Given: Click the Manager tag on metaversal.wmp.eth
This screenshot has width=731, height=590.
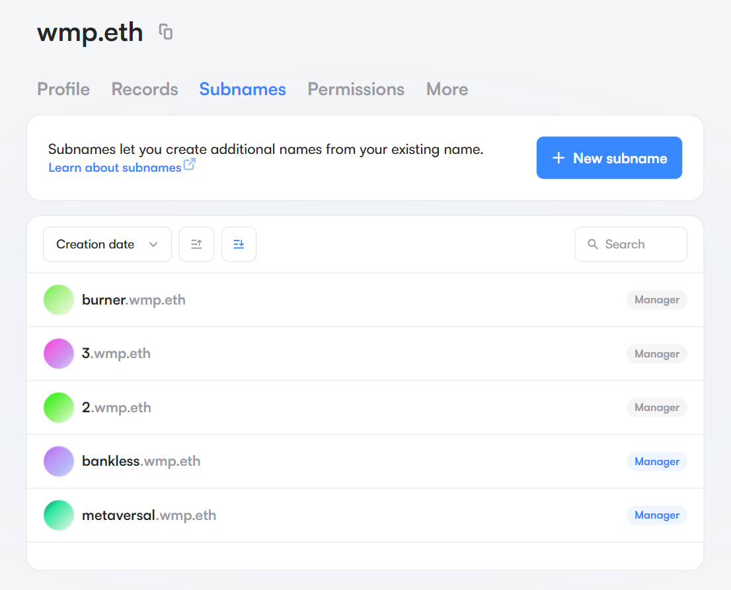Looking at the screenshot, I should [x=656, y=515].
